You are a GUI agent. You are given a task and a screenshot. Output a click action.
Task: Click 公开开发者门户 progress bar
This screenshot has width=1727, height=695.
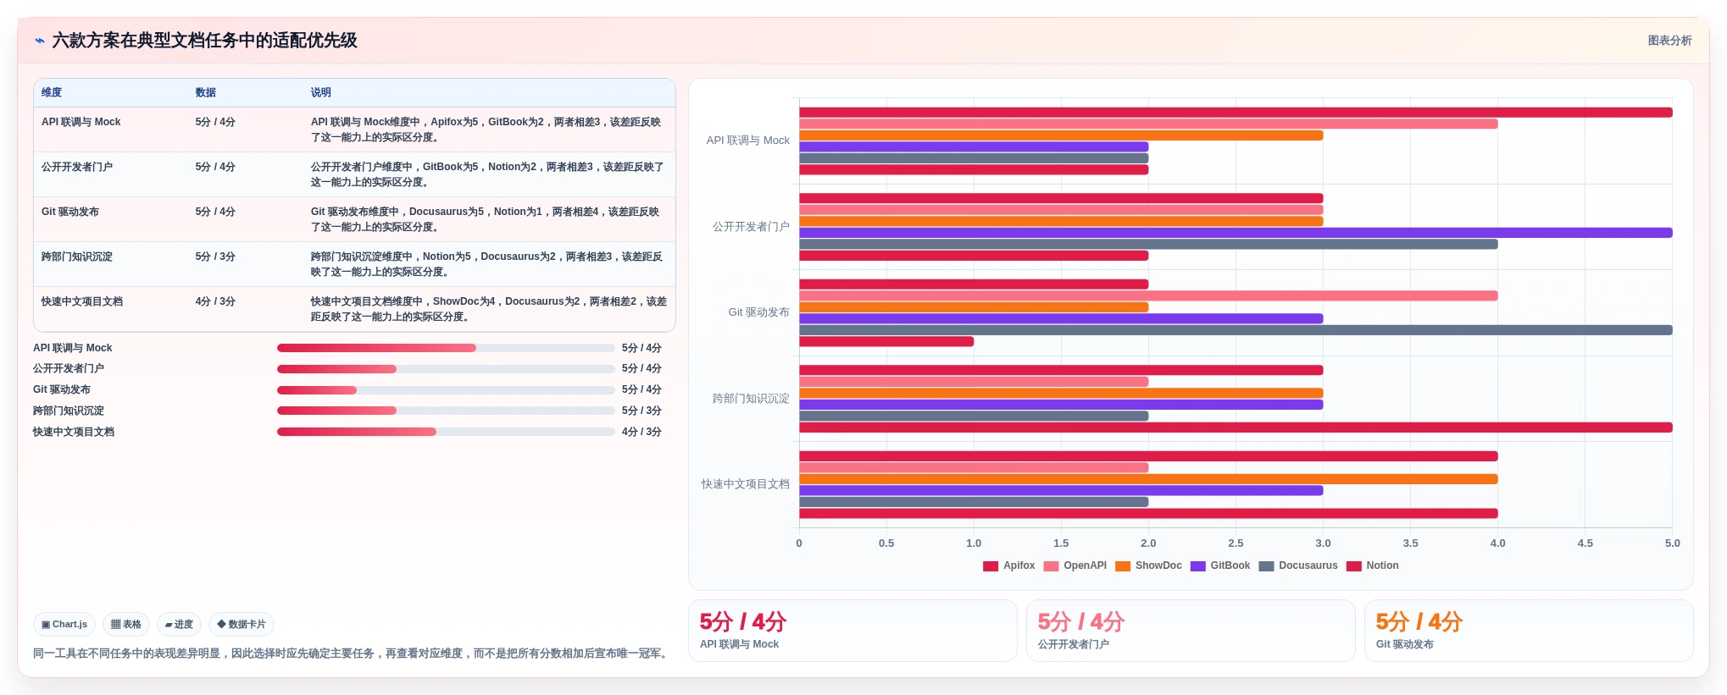(446, 369)
